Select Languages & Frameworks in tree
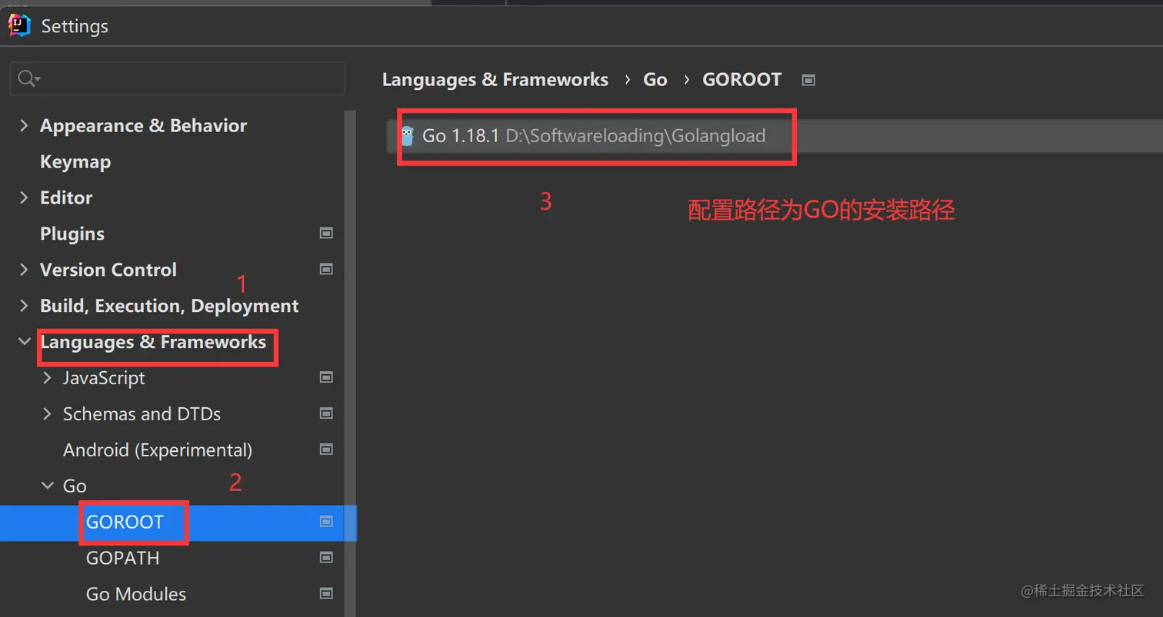The height and width of the screenshot is (617, 1163). (x=153, y=342)
